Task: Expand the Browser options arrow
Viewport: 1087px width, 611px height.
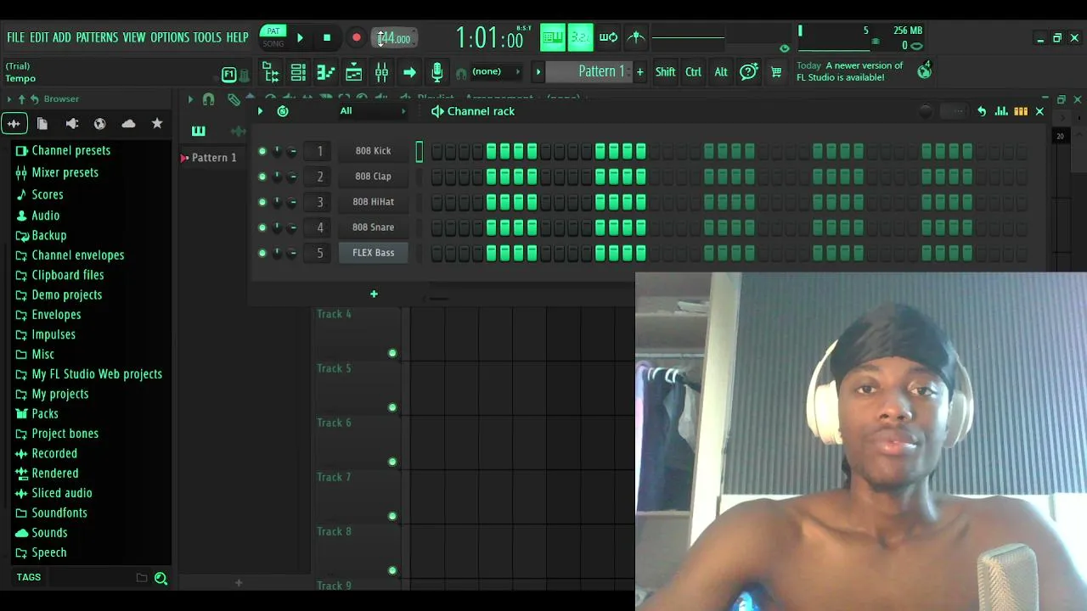Action: (8, 99)
